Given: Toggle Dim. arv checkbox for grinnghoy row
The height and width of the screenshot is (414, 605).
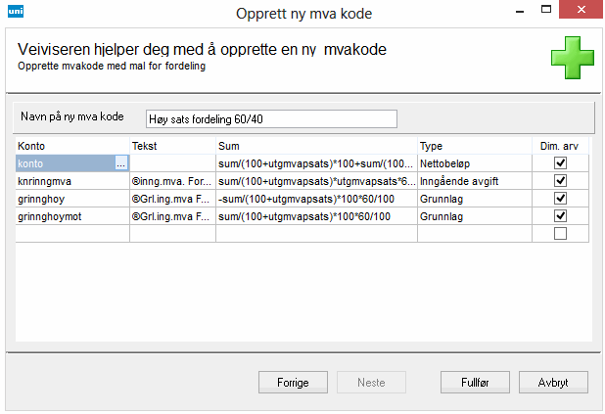Looking at the screenshot, I should pos(561,199).
